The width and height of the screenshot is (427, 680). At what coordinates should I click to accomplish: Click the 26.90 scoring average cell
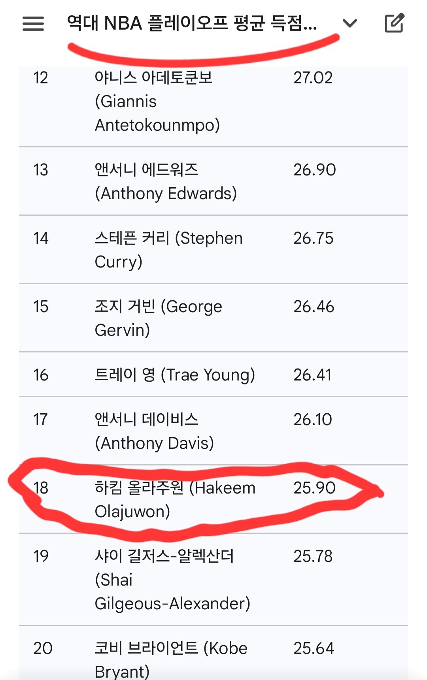pos(314,170)
